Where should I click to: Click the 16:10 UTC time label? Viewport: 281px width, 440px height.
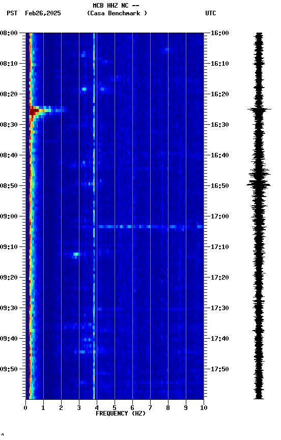pyautogui.click(x=220, y=64)
